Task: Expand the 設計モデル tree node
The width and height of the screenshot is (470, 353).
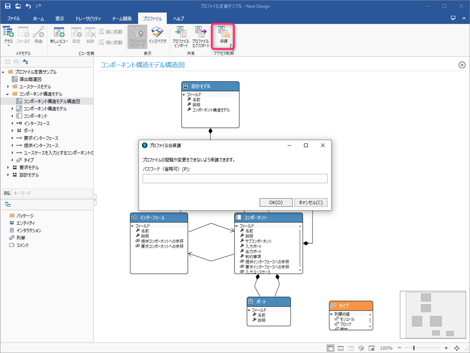Action: (x=8, y=175)
